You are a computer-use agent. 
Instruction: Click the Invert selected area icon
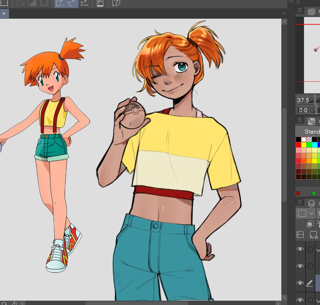click(32, 3)
